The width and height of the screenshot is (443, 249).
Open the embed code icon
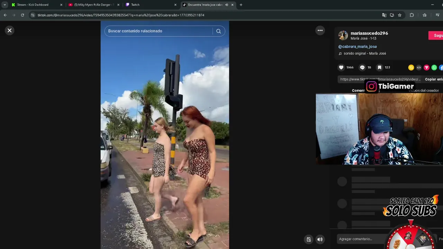click(419, 67)
